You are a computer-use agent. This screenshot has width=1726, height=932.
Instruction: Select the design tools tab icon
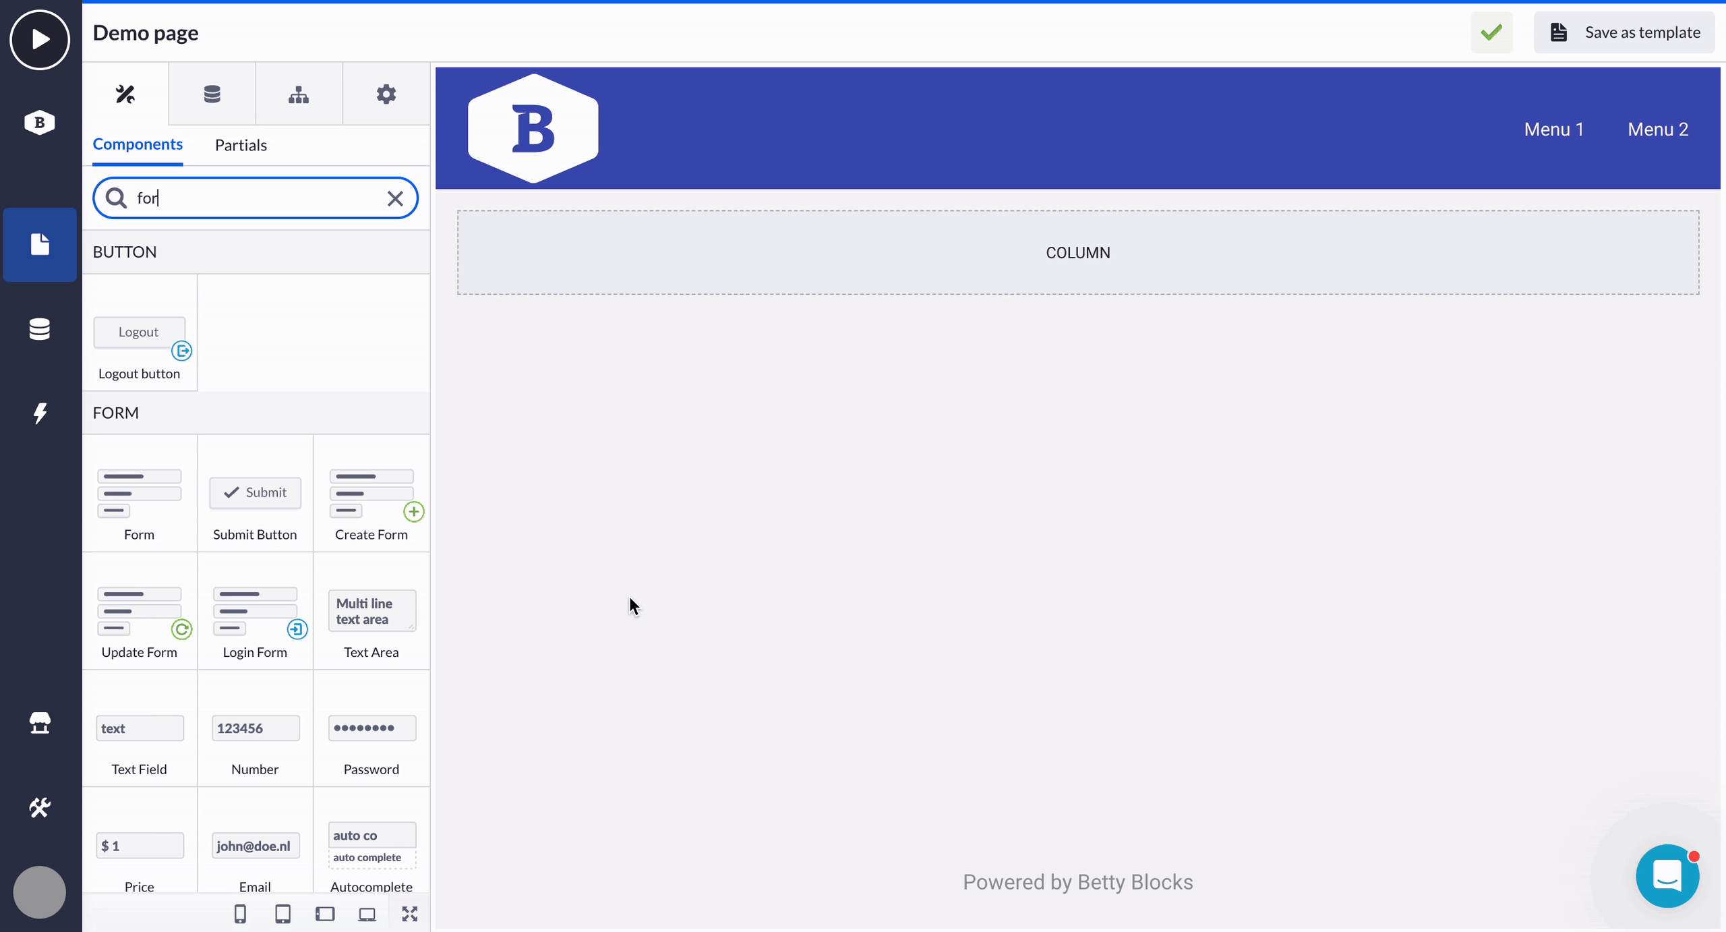coord(125,94)
